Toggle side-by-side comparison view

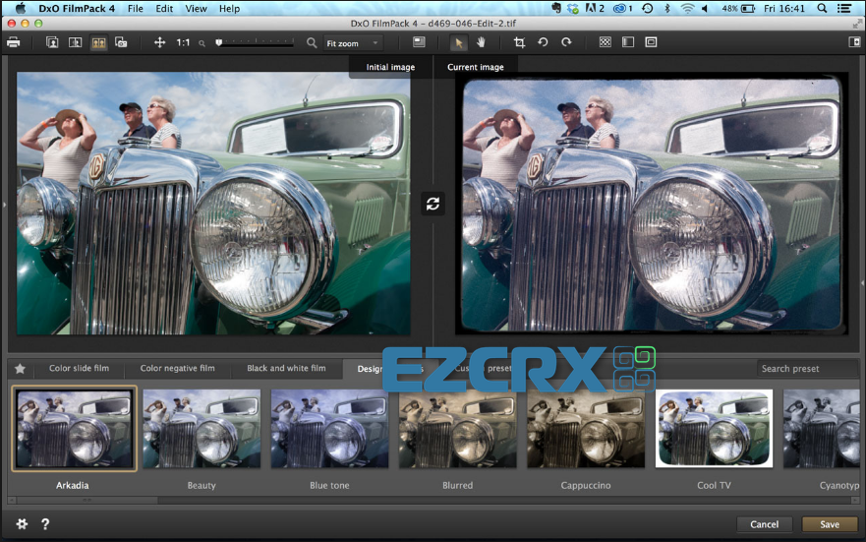98,42
